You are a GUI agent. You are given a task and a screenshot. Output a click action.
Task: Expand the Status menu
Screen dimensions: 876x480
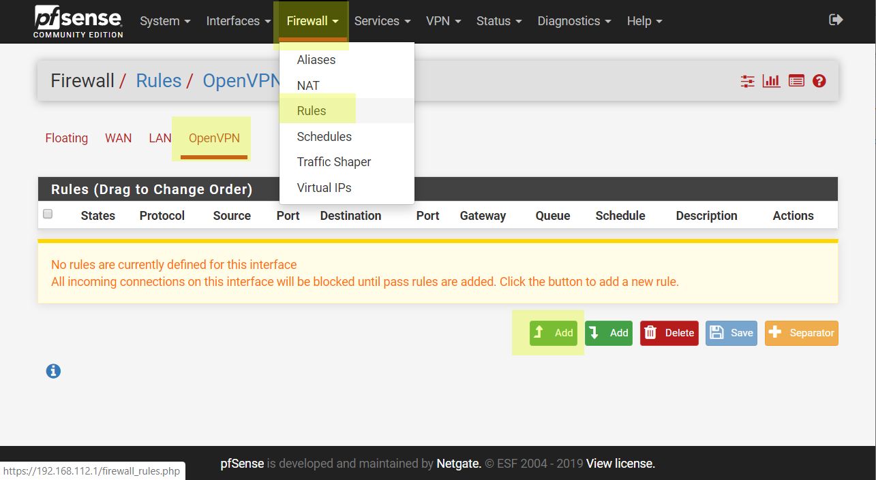point(499,21)
